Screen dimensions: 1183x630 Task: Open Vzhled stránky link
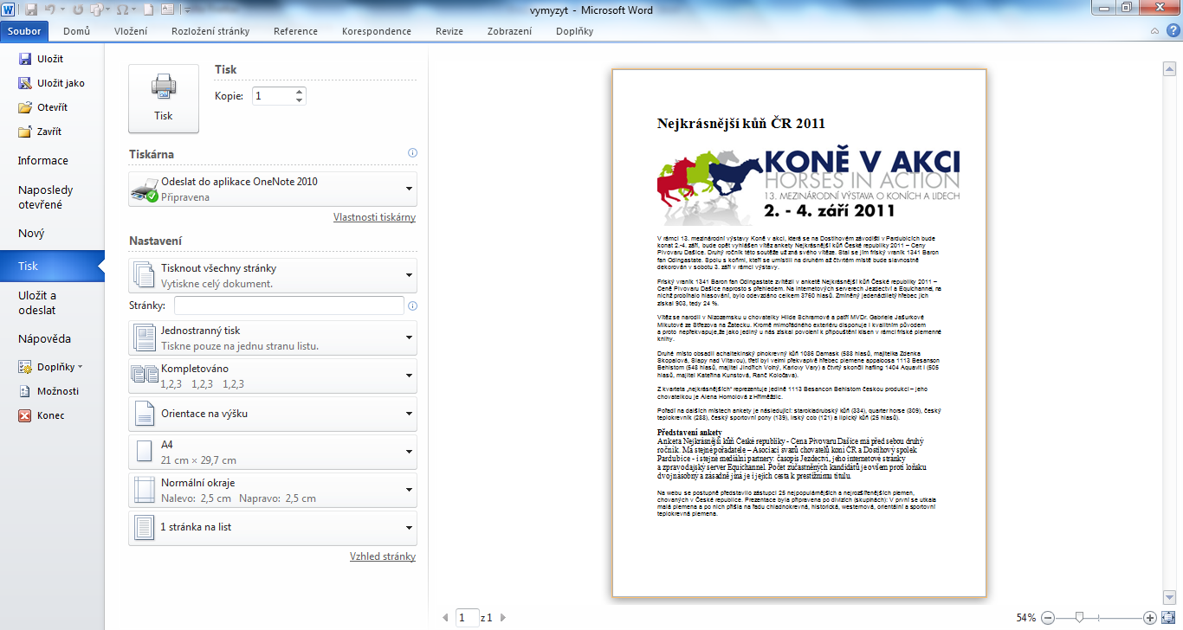pos(383,556)
